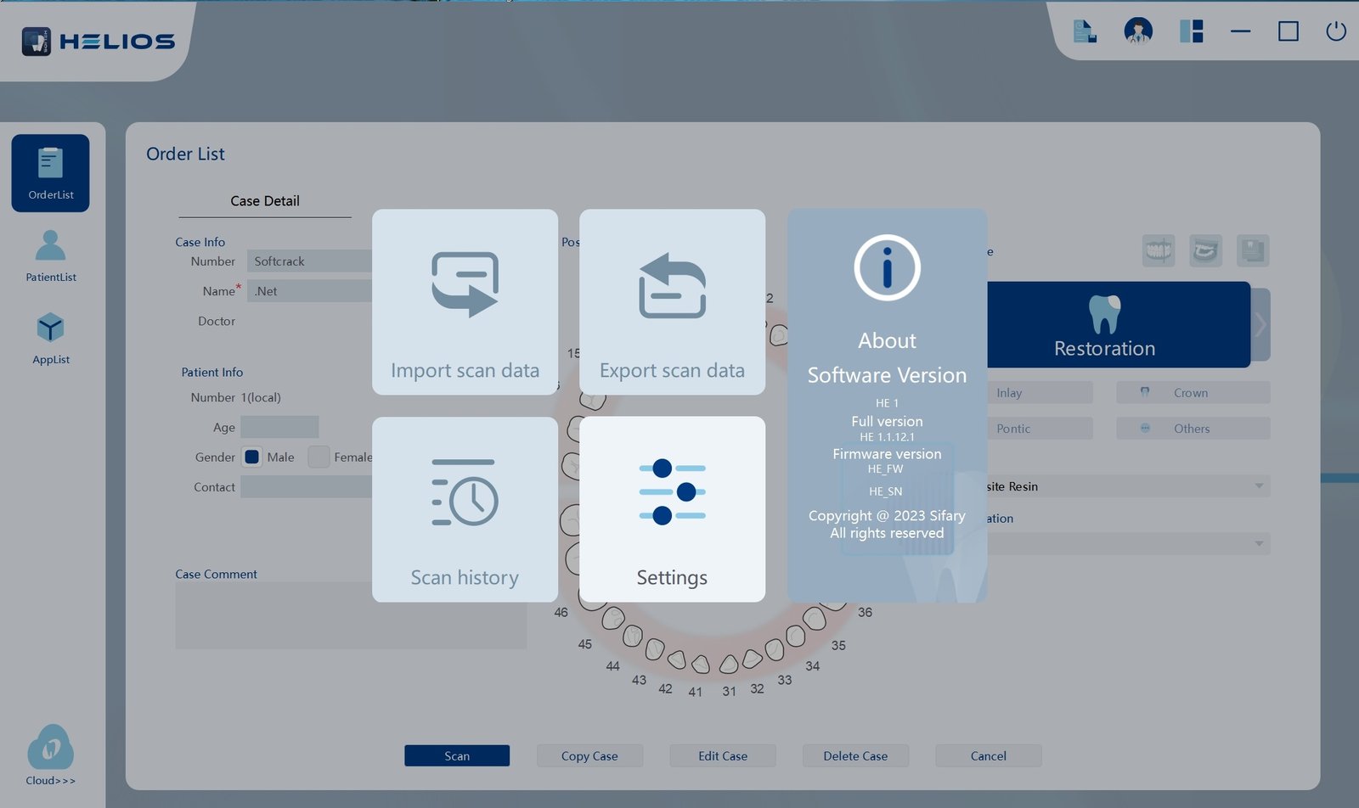The image size is (1359, 808).
Task: Check the Female gender checkbox
Action: point(319,457)
